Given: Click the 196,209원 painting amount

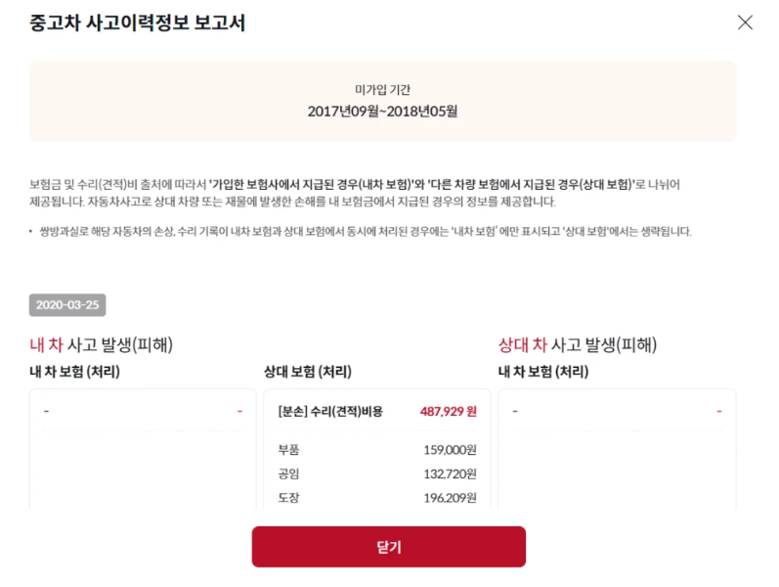Looking at the screenshot, I should [x=450, y=498].
